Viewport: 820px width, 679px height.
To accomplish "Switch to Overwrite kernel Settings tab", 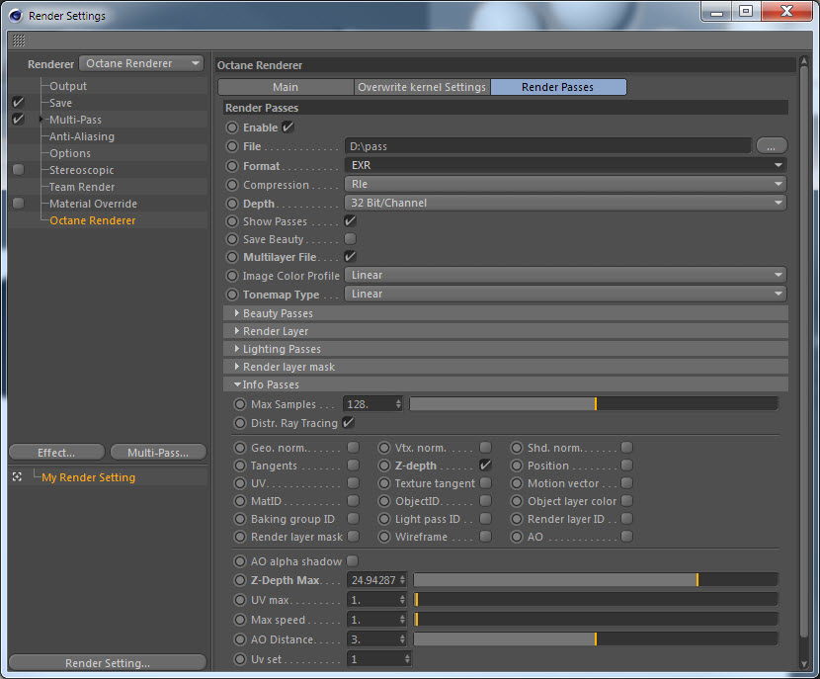I will 422,87.
